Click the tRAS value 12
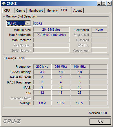 click(61, 87)
